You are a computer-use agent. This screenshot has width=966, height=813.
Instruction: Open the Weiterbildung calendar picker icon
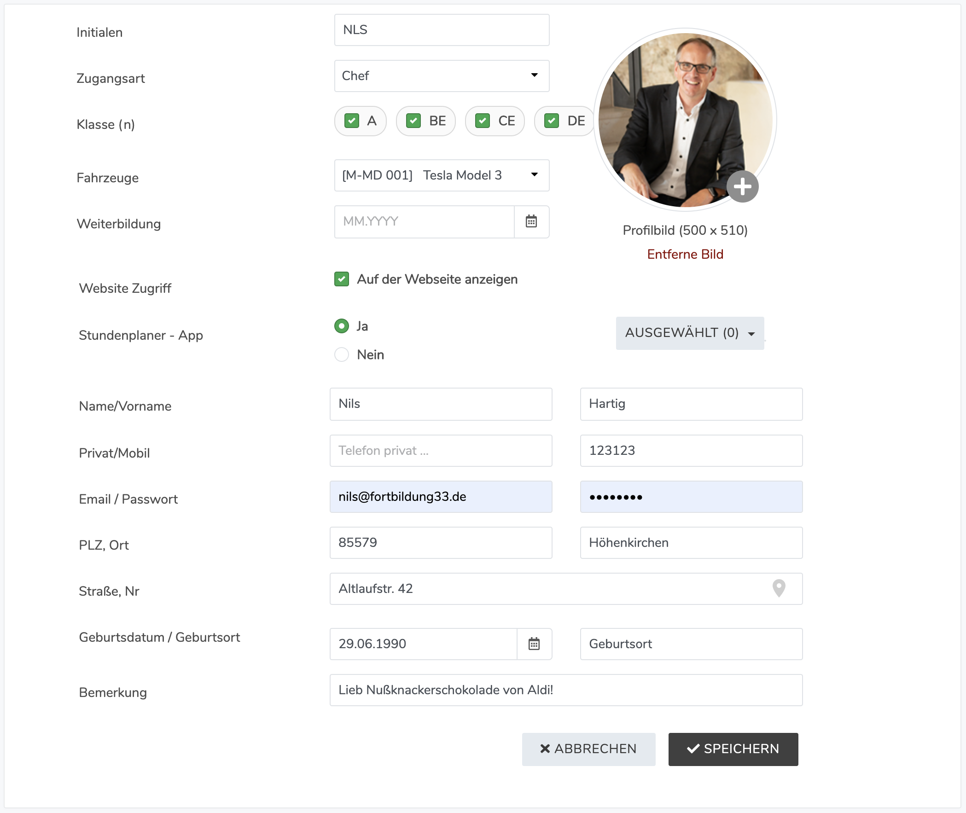(x=531, y=222)
